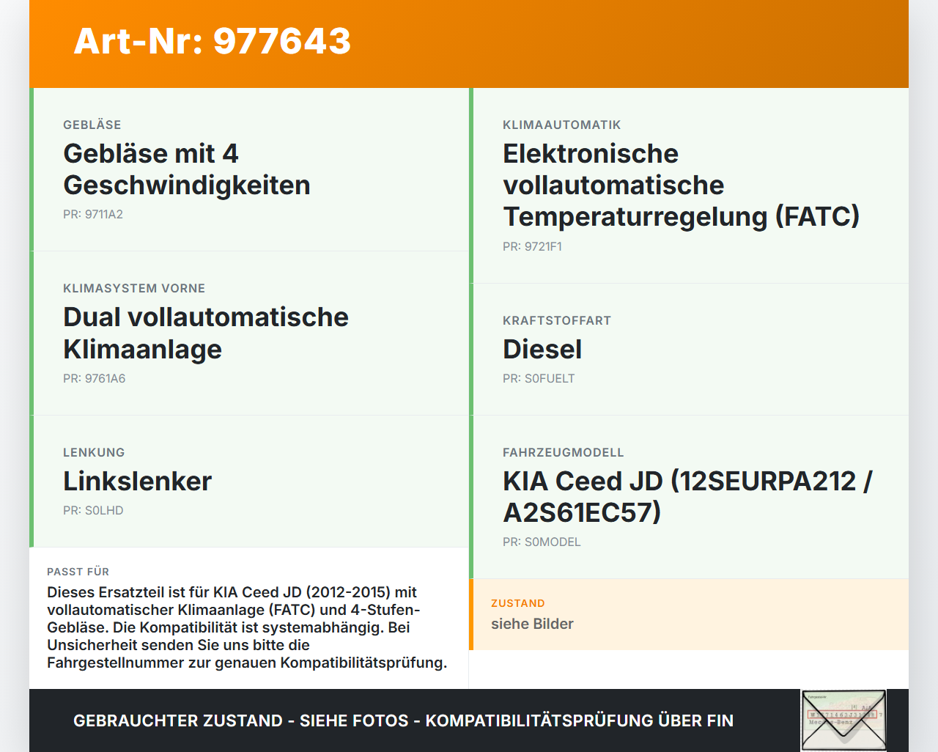Expand the S0MODEL PR code entry
Image resolution: width=938 pixels, height=752 pixels.
(542, 542)
